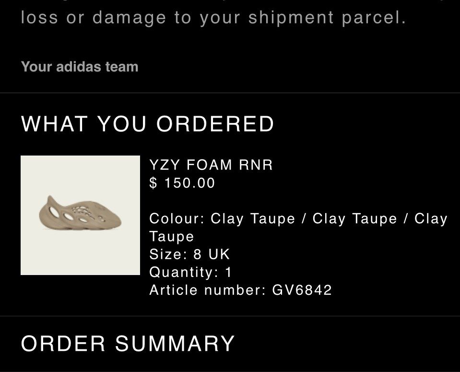Select the '8 UK' size value
Viewport: 460px width, 372px height.
pos(211,254)
